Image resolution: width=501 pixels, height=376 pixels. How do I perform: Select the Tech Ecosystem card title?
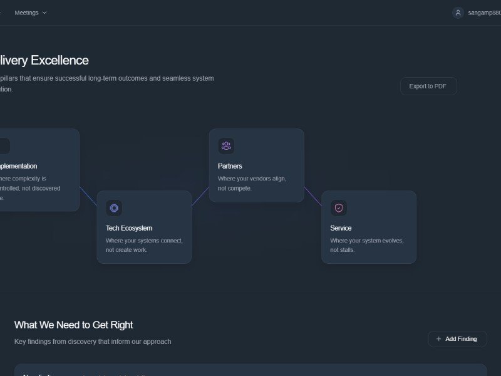tap(129, 228)
